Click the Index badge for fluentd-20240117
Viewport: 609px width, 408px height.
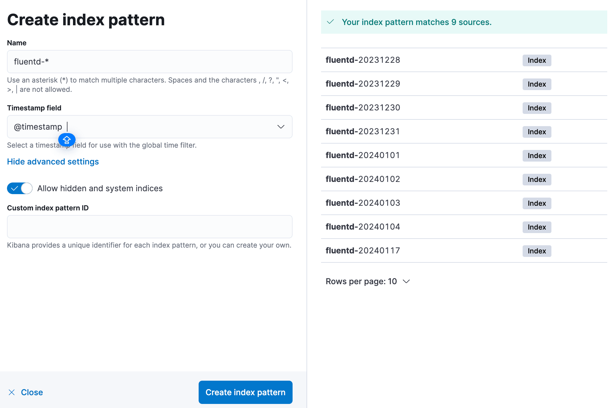[537, 251]
